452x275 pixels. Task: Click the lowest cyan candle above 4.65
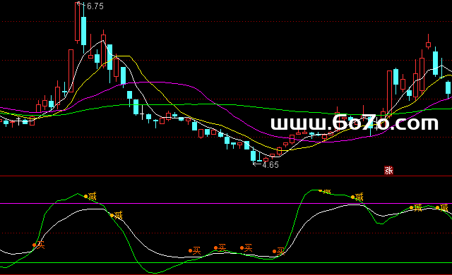tap(253, 156)
